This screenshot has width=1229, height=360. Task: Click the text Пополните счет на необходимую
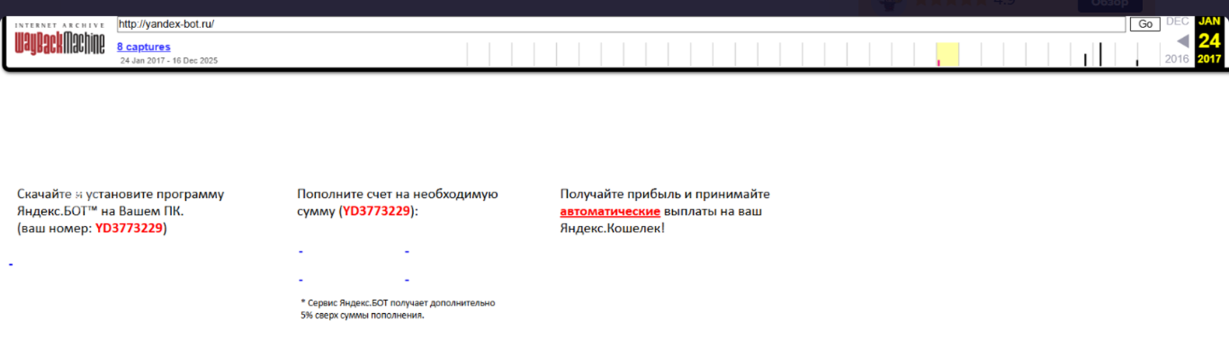coord(397,194)
